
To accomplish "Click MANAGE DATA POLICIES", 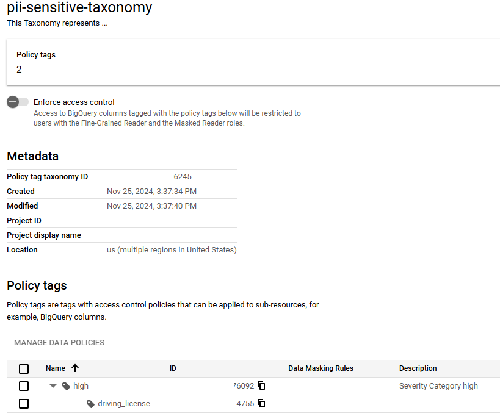I will [59, 342].
